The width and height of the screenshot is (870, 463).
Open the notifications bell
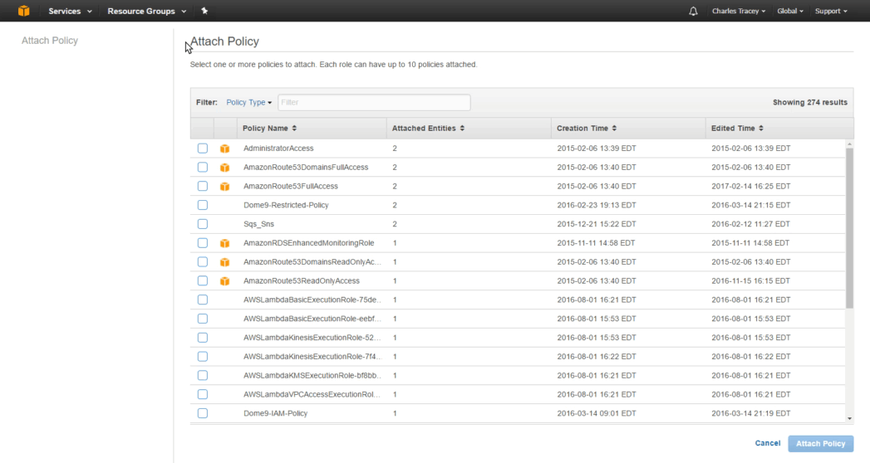pos(693,11)
